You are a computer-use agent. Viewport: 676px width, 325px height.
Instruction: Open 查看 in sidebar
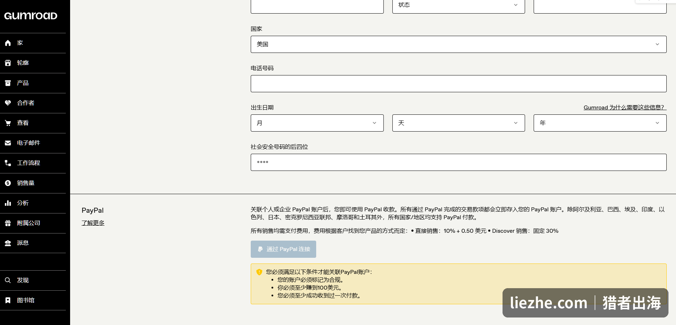(33, 123)
